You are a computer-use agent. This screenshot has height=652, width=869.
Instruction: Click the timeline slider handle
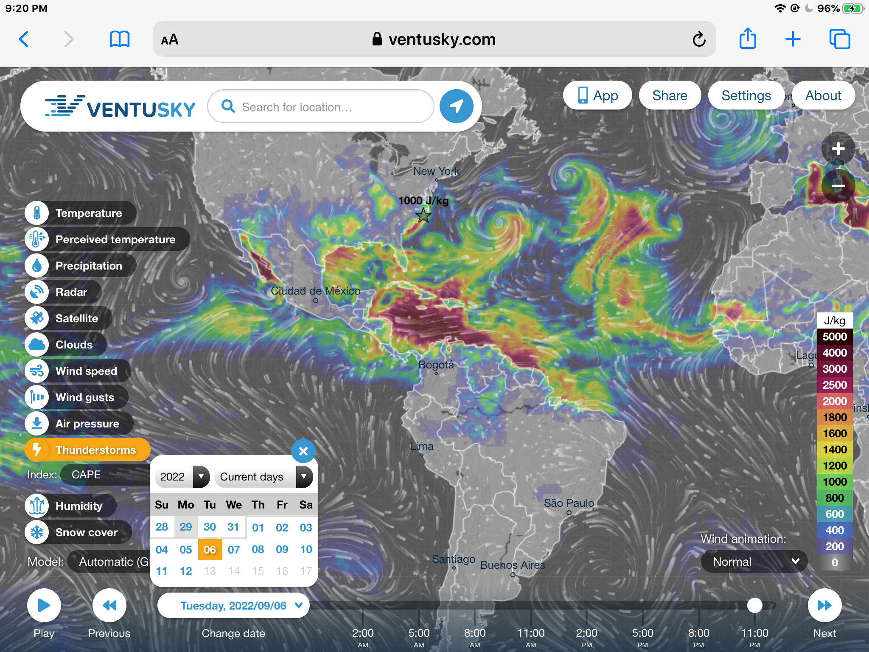(x=755, y=605)
